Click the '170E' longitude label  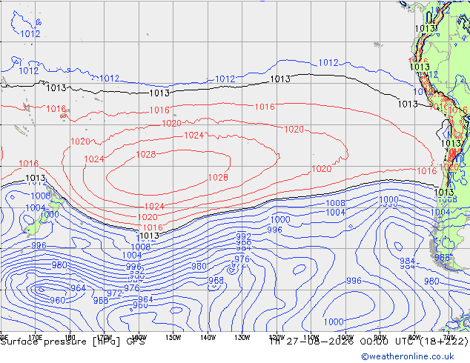36,338
